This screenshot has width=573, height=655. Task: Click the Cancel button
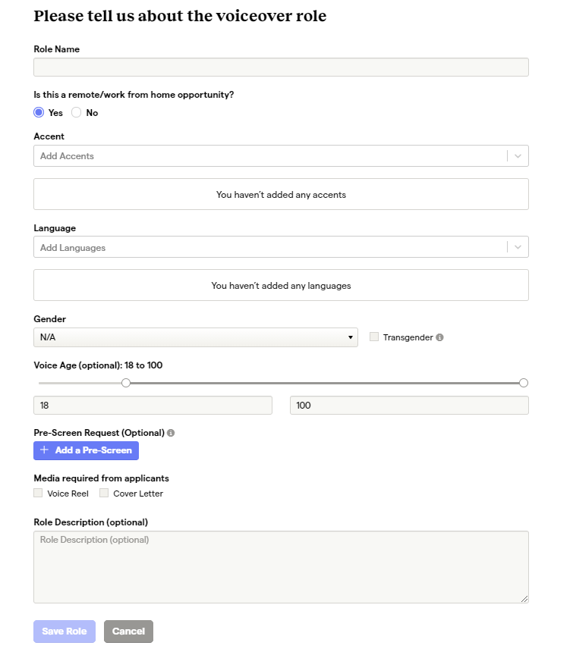click(x=128, y=631)
